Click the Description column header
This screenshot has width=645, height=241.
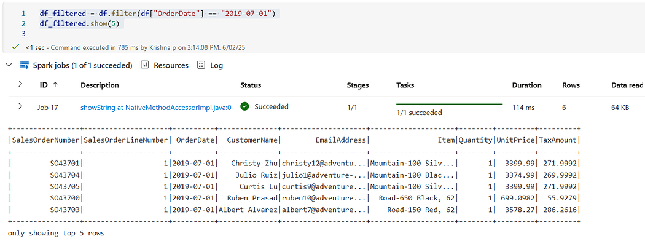(x=100, y=85)
